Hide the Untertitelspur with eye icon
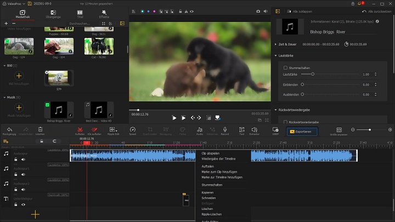 (x=23, y=204)
